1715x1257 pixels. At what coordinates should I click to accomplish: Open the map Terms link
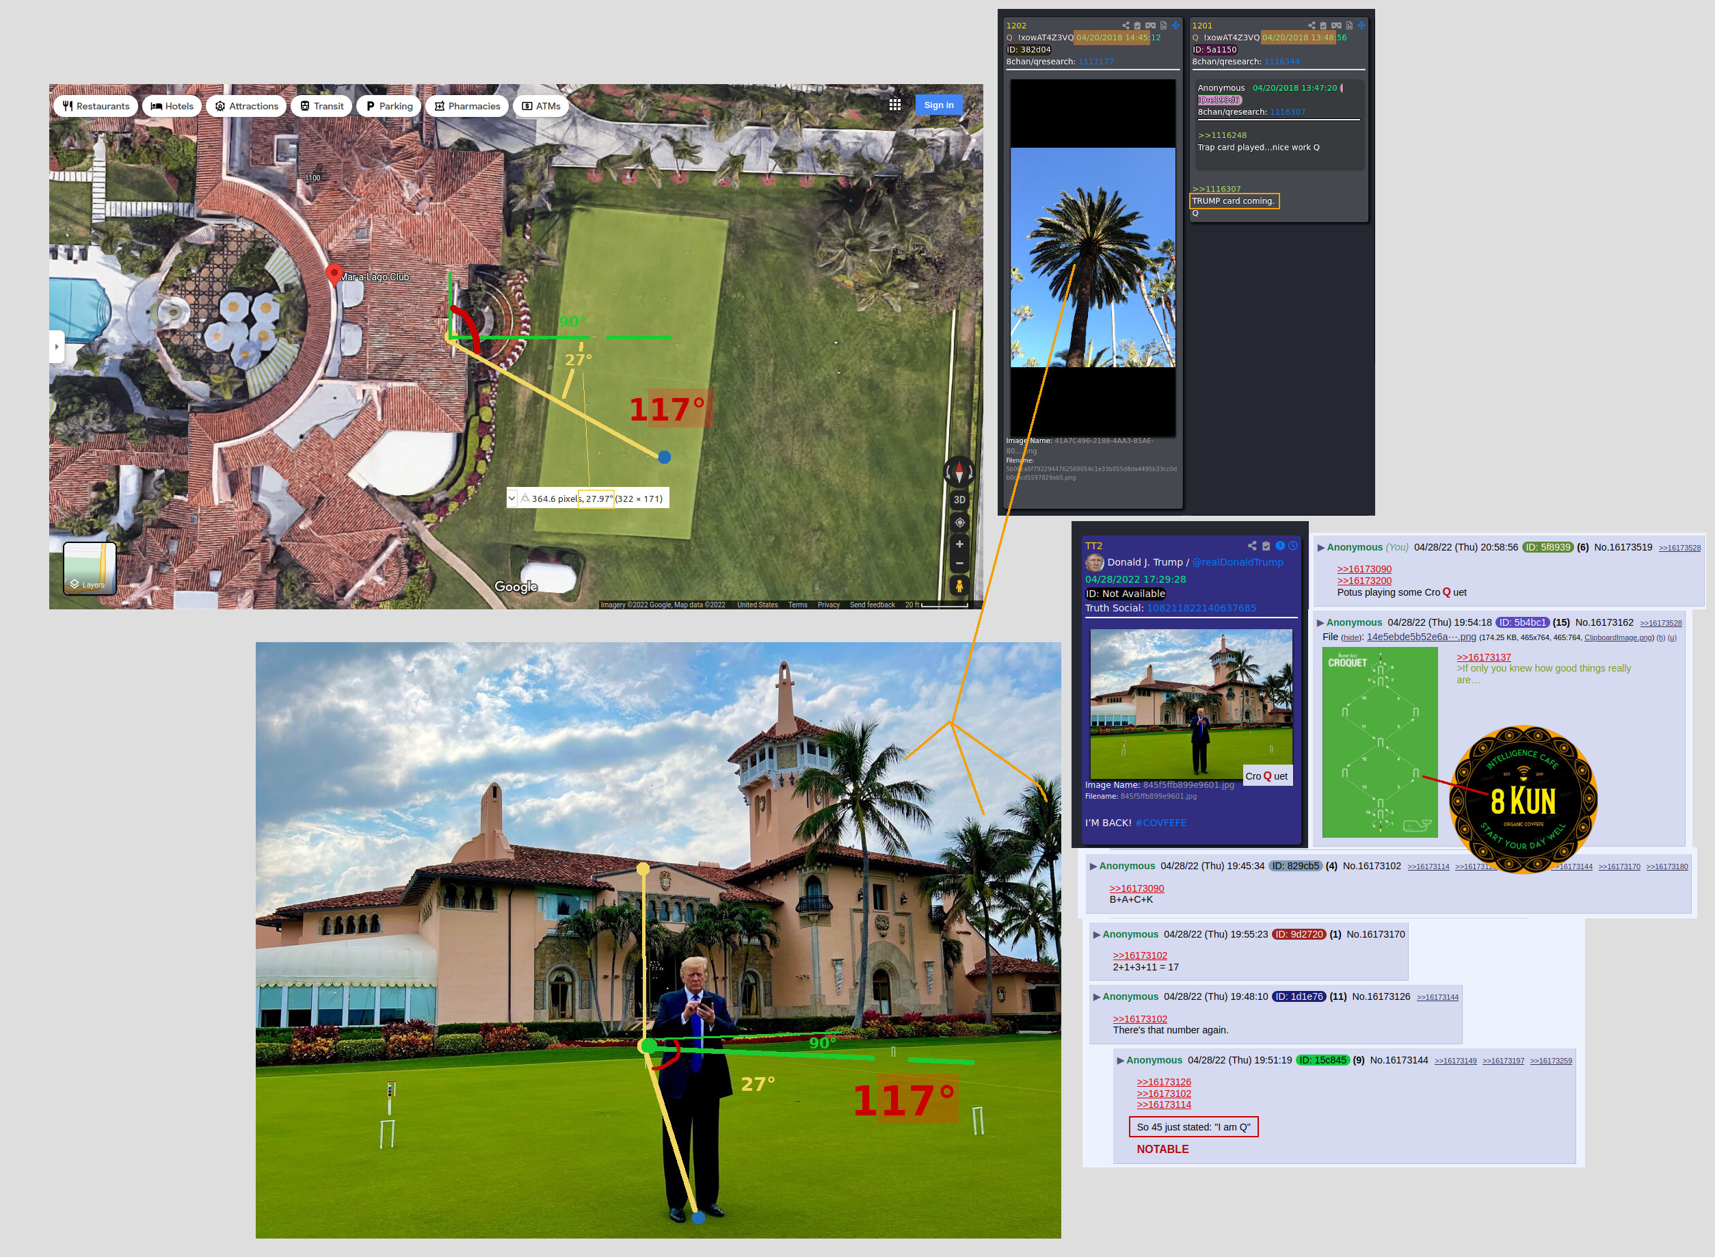point(797,605)
